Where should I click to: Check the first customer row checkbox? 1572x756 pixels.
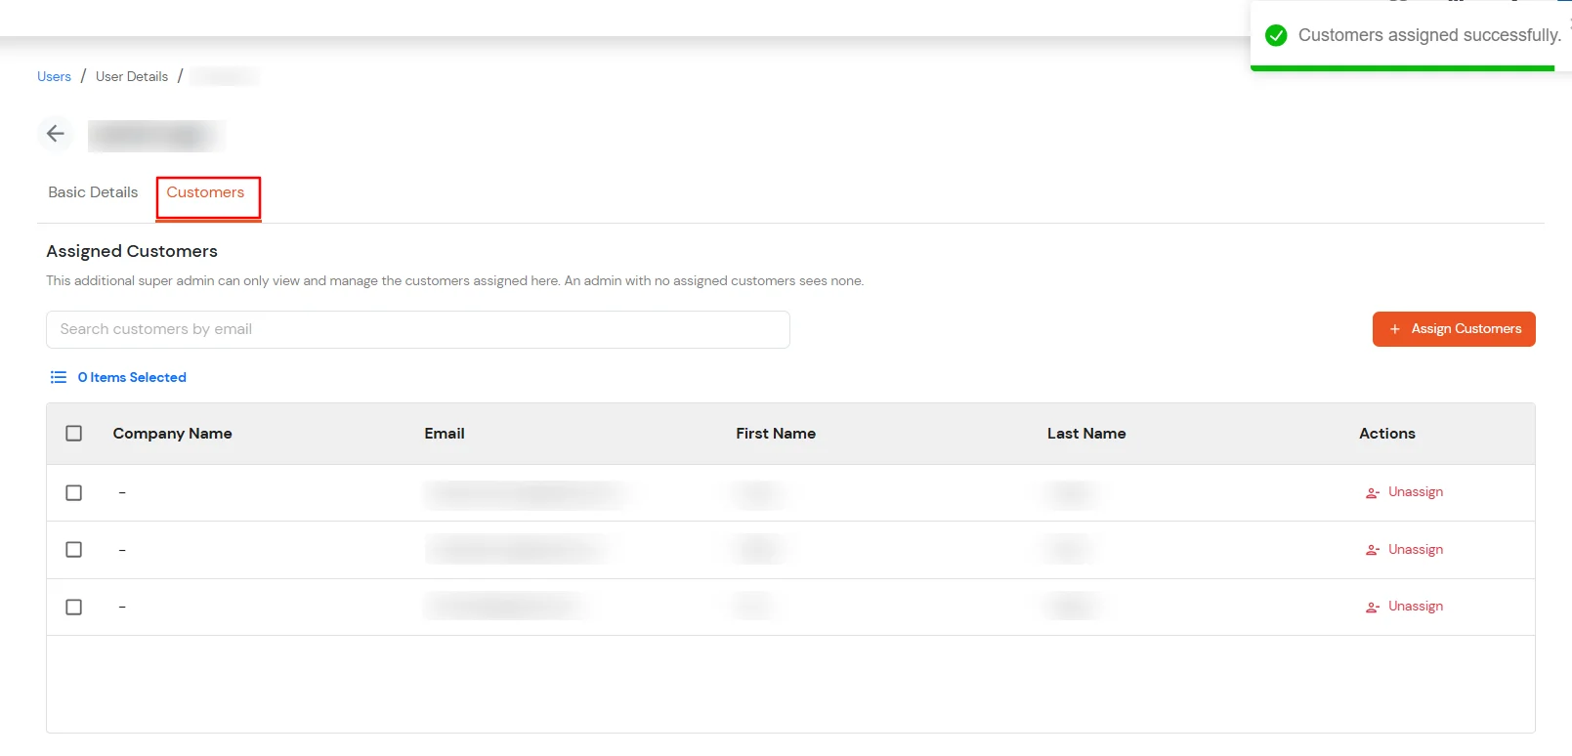click(74, 493)
